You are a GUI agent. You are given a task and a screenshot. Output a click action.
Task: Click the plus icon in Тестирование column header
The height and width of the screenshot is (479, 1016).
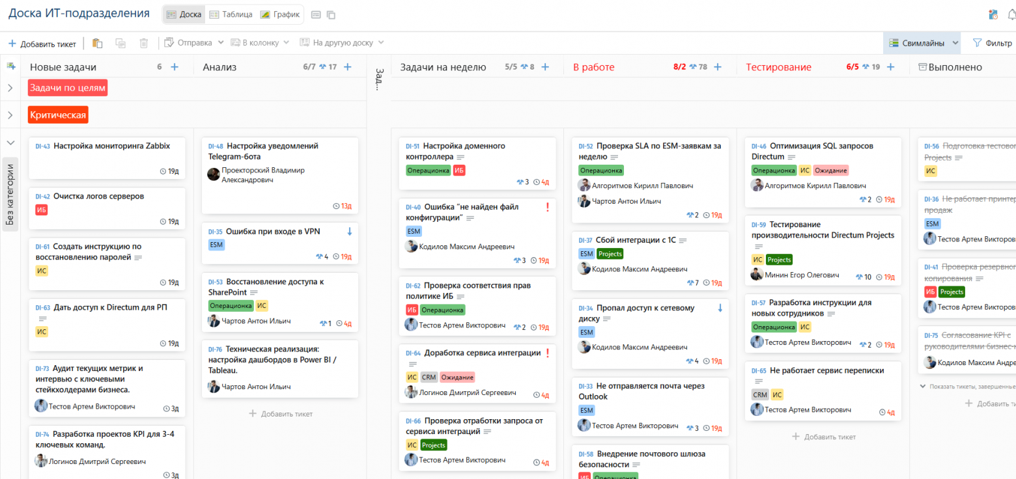[891, 67]
